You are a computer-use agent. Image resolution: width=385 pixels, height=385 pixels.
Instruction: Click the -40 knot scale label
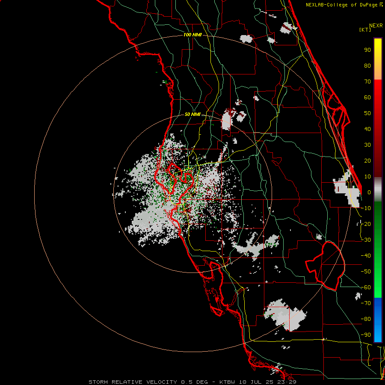(x=366, y=256)
